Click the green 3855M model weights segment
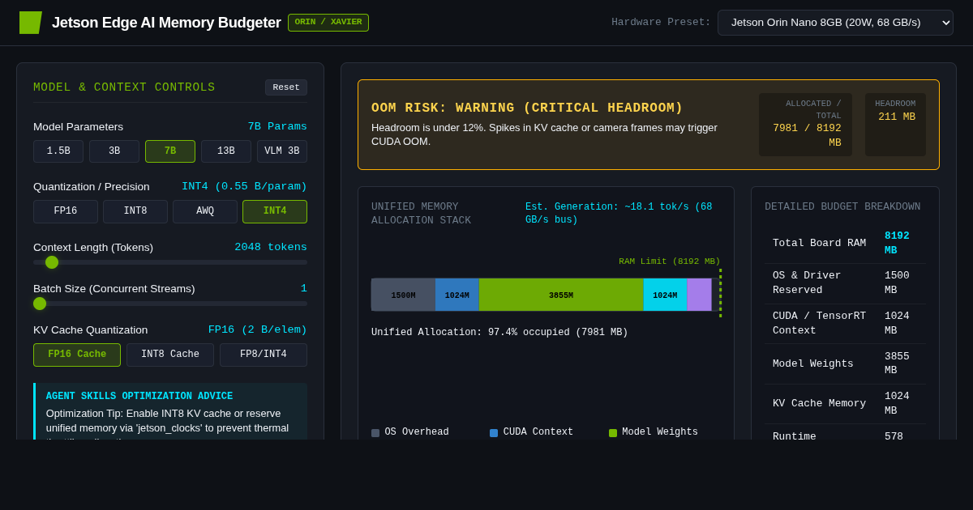This screenshot has width=973, height=510. 561,295
